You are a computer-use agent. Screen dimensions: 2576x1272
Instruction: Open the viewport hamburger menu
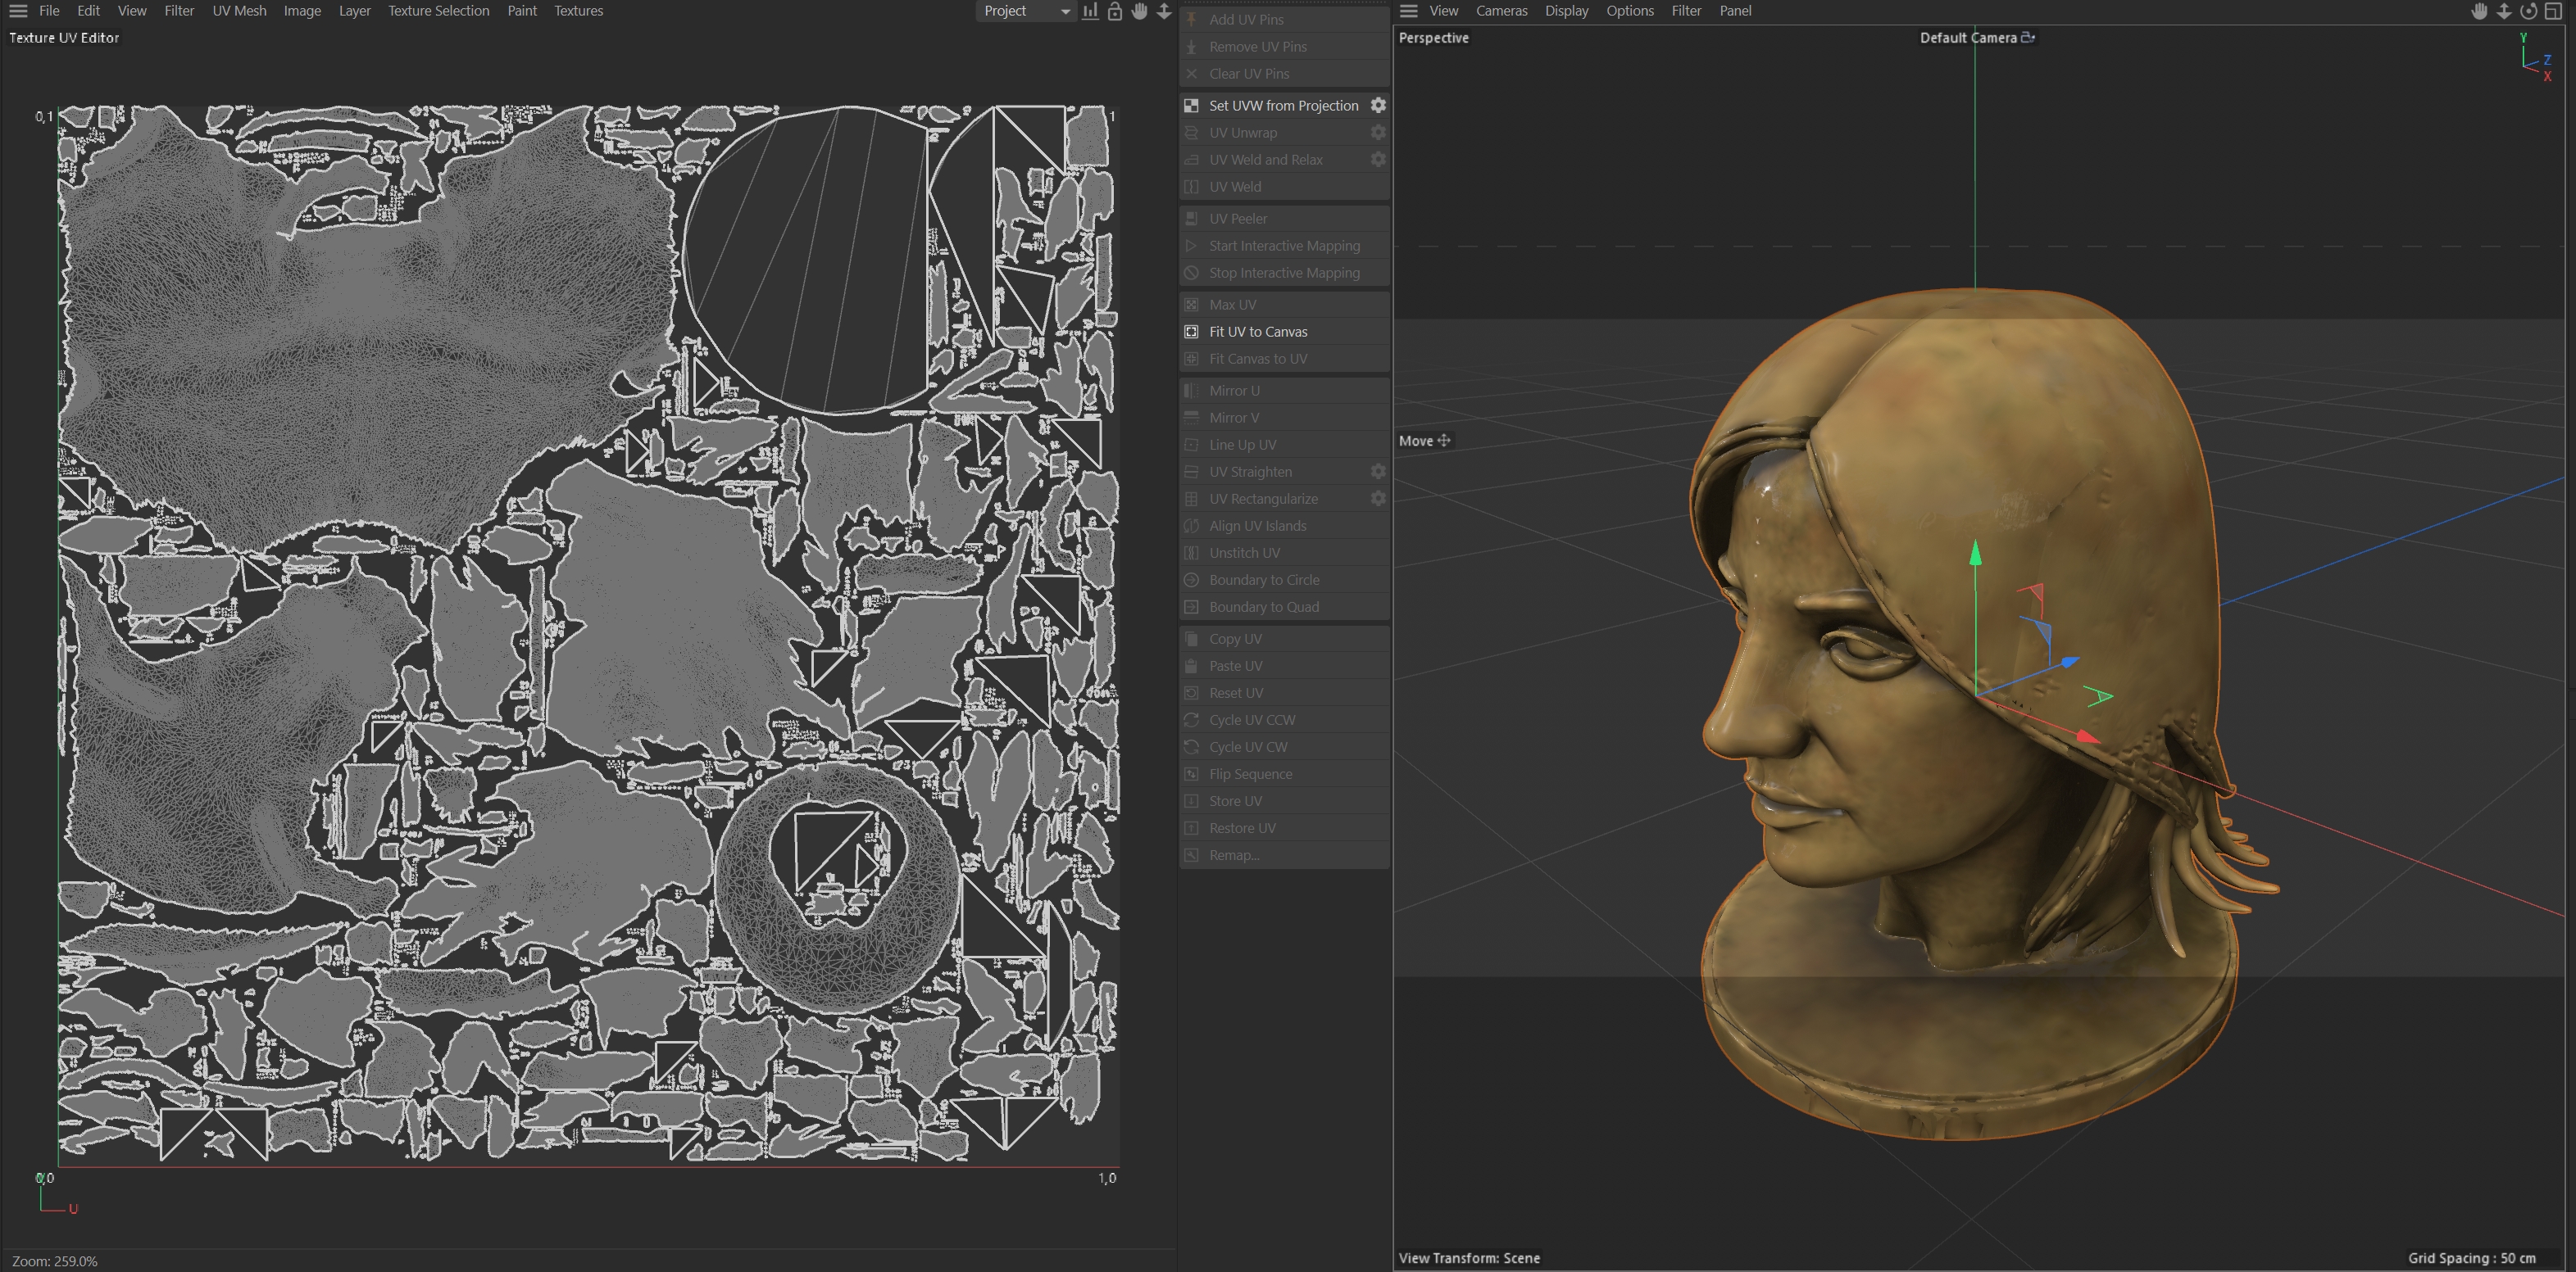pos(1409,11)
